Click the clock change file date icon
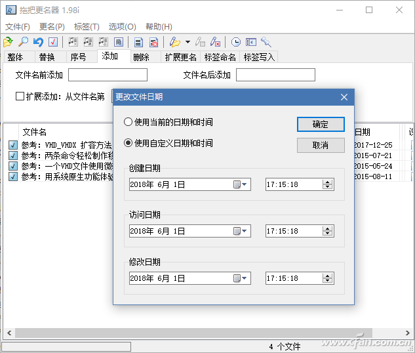The image size is (415, 353). click(x=235, y=42)
